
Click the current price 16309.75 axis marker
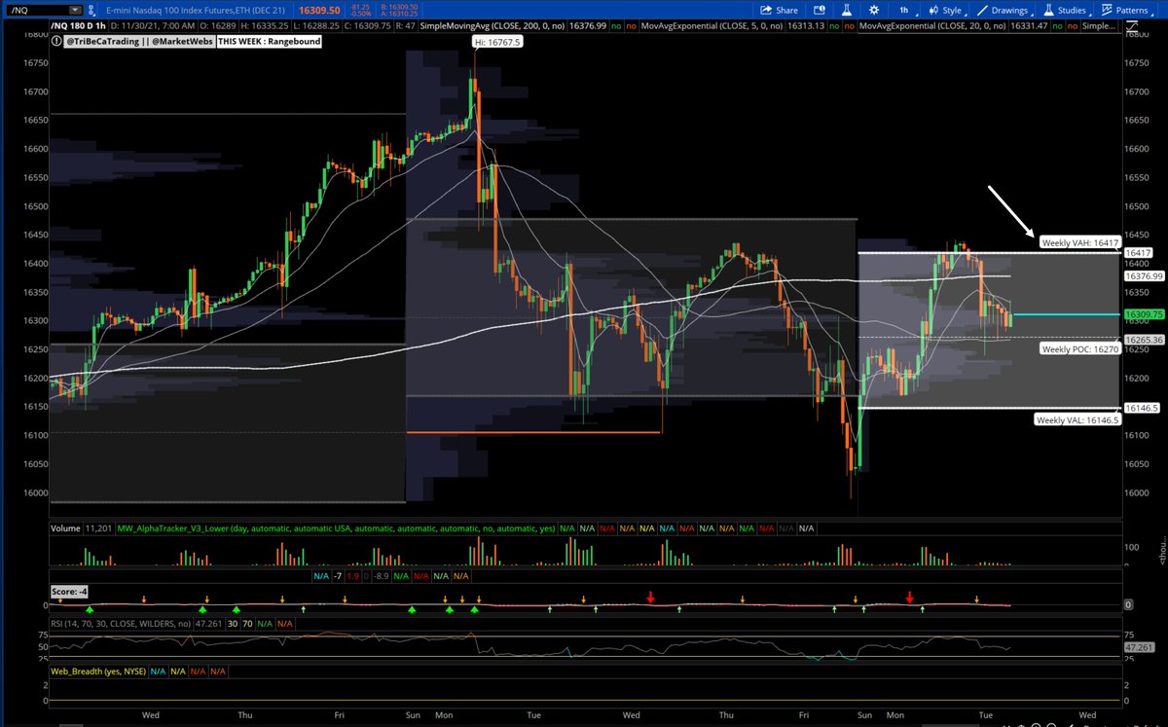1145,315
